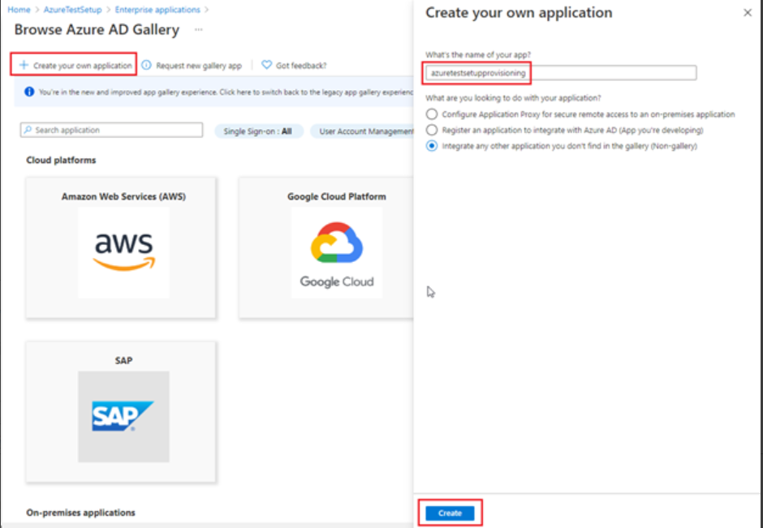Click the On-premises applications section heading
The height and width of the screenshot is (528, 763).
(81, 513)
